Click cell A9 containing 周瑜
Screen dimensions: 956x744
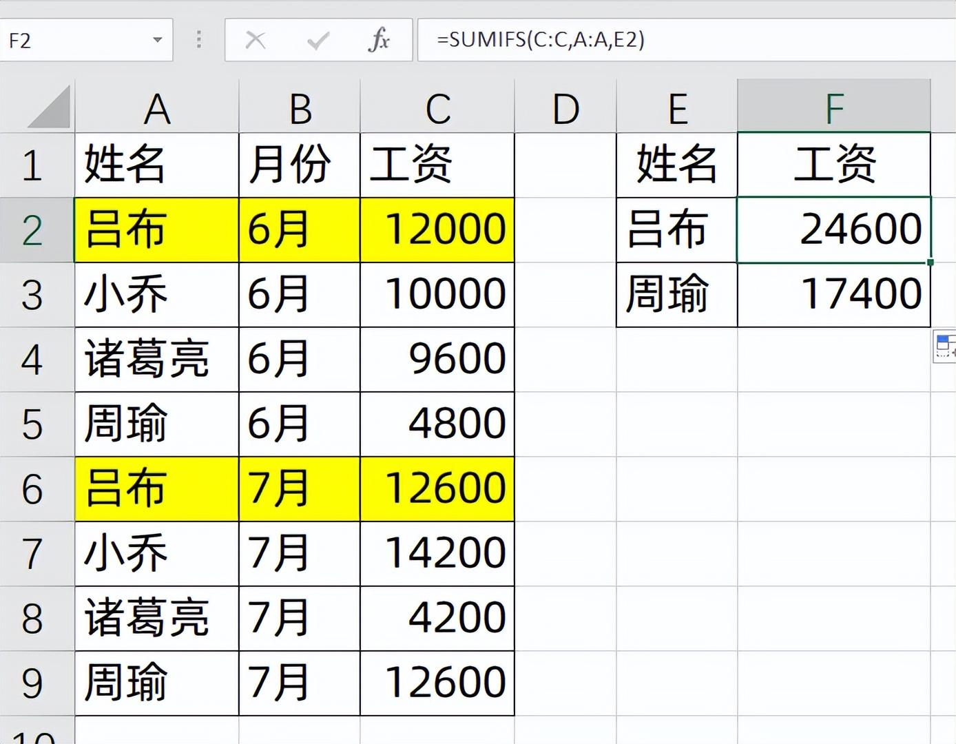point(157,683)
